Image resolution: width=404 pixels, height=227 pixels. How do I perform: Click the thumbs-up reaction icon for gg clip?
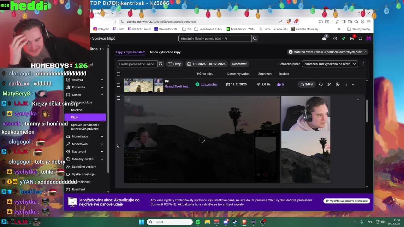tap(279, 84)
